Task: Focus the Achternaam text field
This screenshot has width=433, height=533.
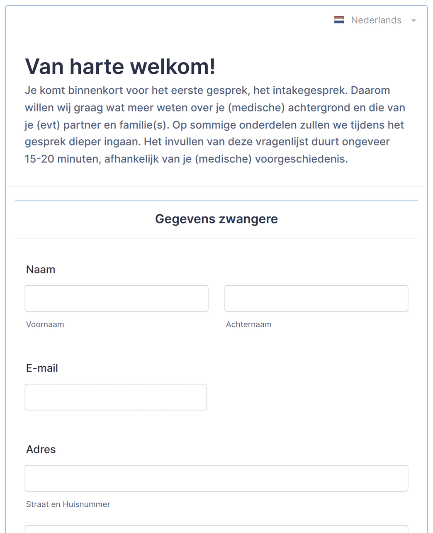Action: tap(316, 298)
